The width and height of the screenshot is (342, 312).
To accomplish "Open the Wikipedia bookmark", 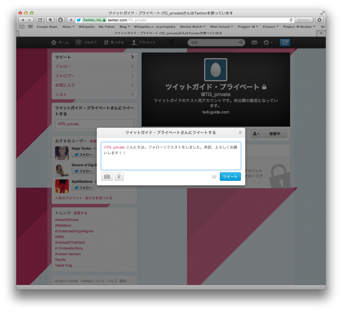I will point(87,27).
